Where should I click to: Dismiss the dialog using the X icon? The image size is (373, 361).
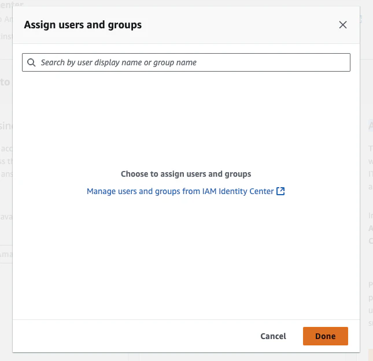click(342, 25)
